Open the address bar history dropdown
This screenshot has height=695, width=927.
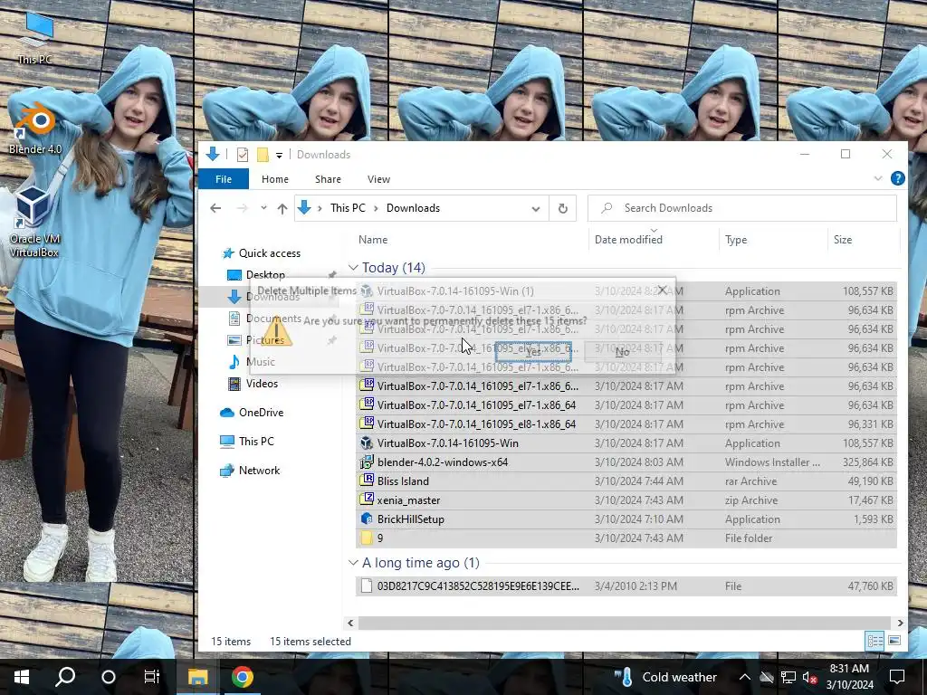tap(536, 209)
